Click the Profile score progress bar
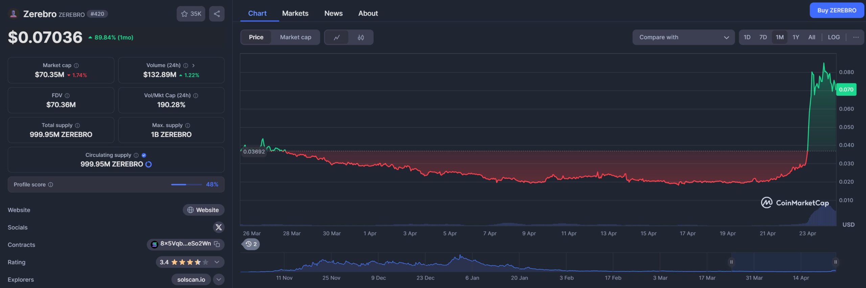This screenshot has height=288, width=866. (186, 184)
